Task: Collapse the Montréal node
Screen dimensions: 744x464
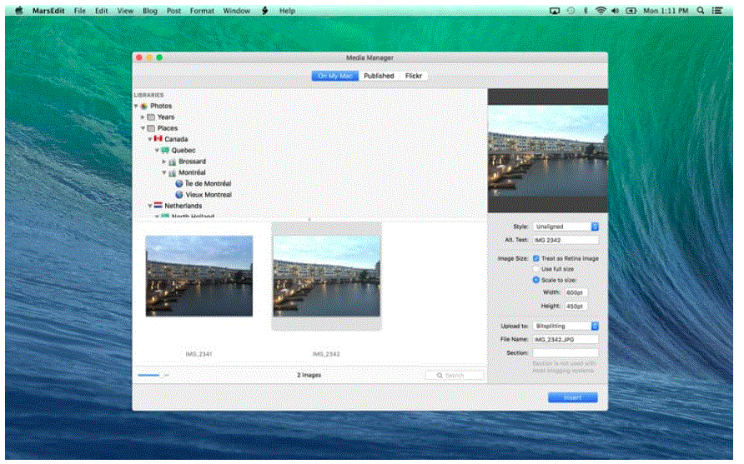Action: click(164, 173)
